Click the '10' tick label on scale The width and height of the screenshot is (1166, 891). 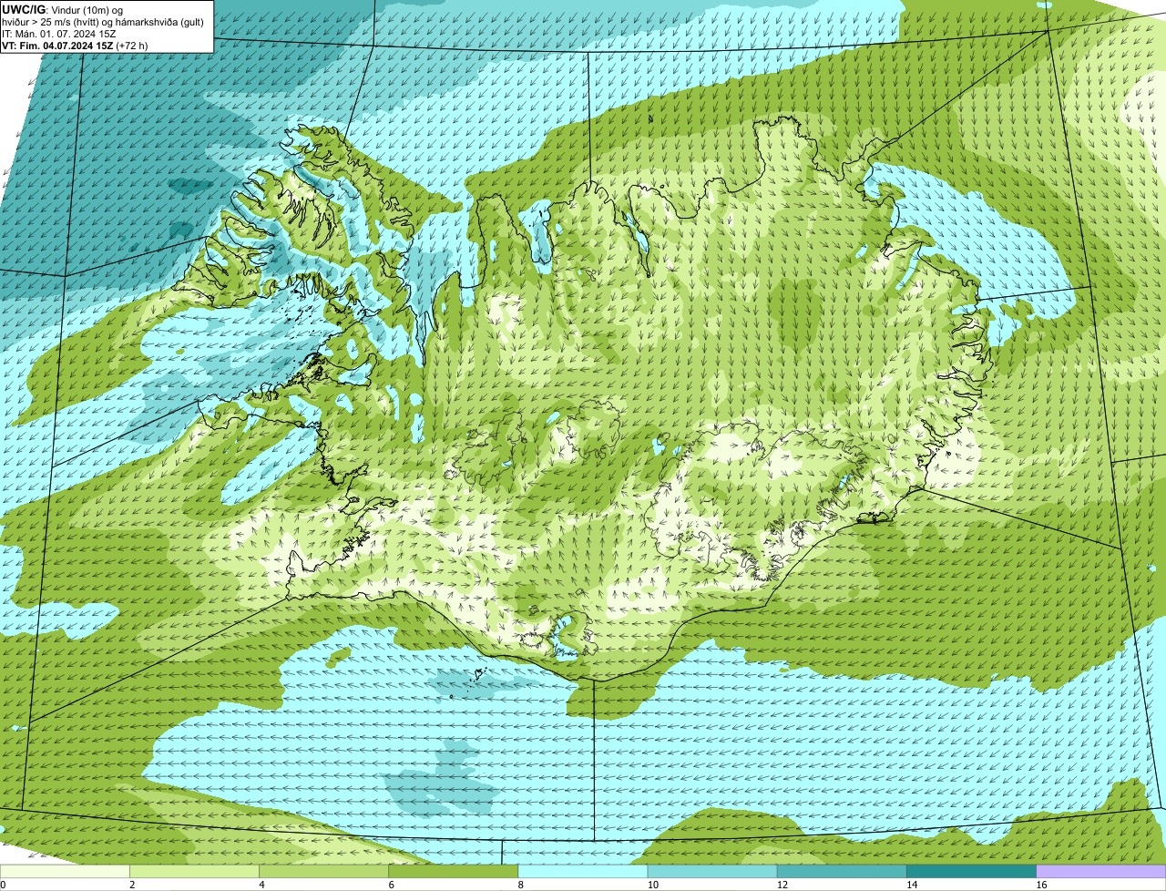tap(652, 885)
